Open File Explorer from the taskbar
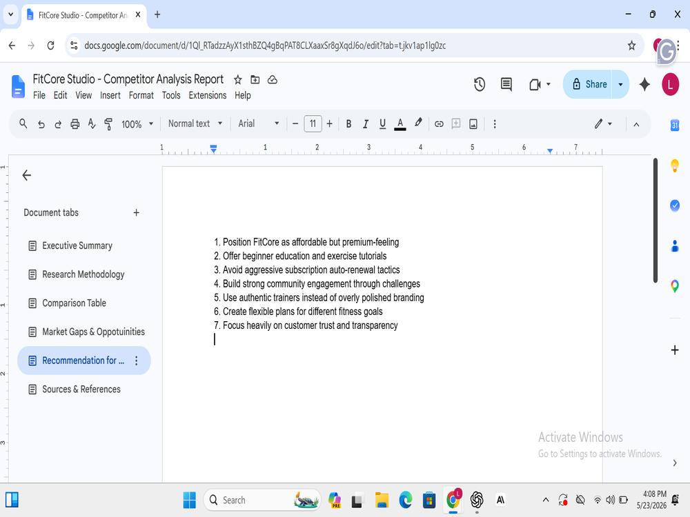The width and height of the screenshot is (690, 517). (382, 500)
